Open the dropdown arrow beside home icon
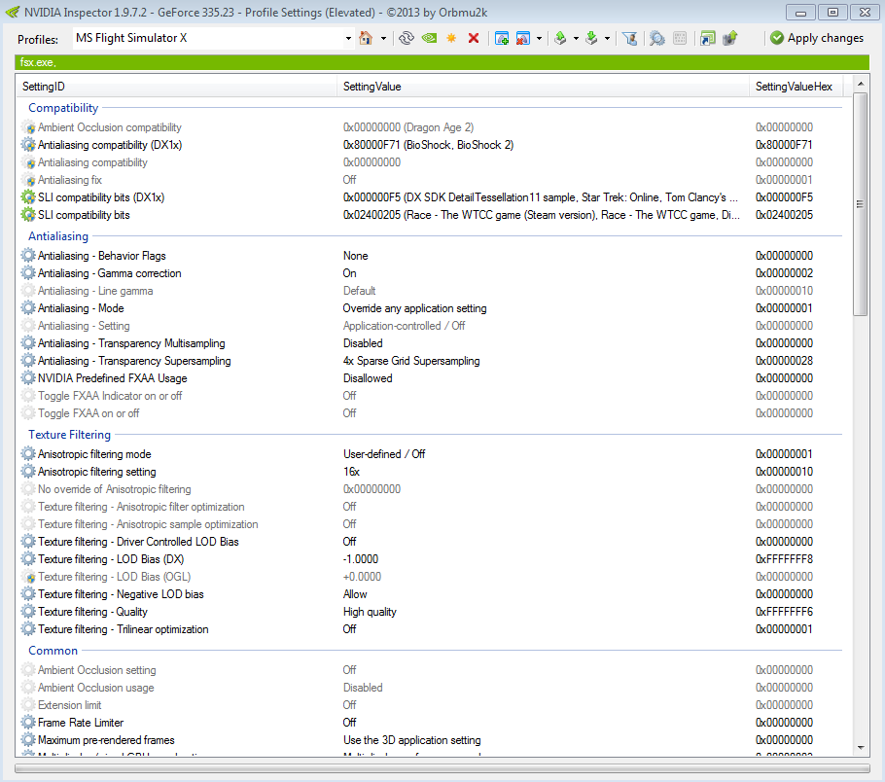 tap(383, 38)
